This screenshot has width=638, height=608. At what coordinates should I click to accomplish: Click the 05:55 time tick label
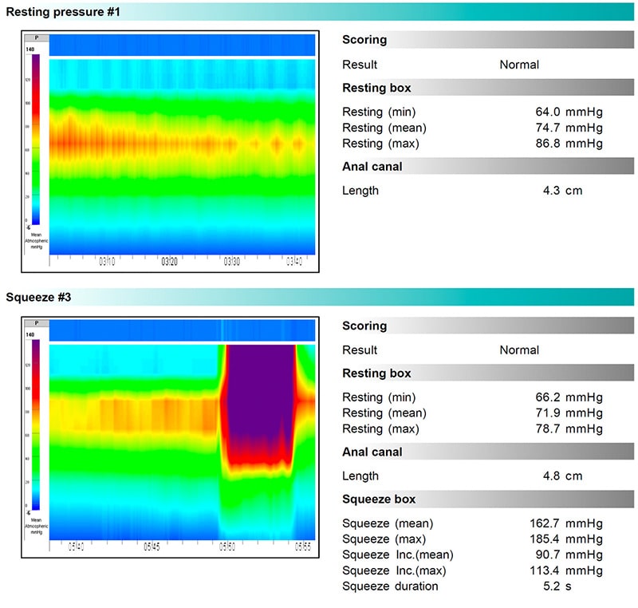point(303,547)
